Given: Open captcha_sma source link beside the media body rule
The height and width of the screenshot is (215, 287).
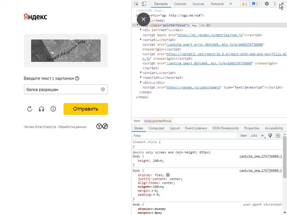Looking at the screenshot, I should [x=261, y=156].
